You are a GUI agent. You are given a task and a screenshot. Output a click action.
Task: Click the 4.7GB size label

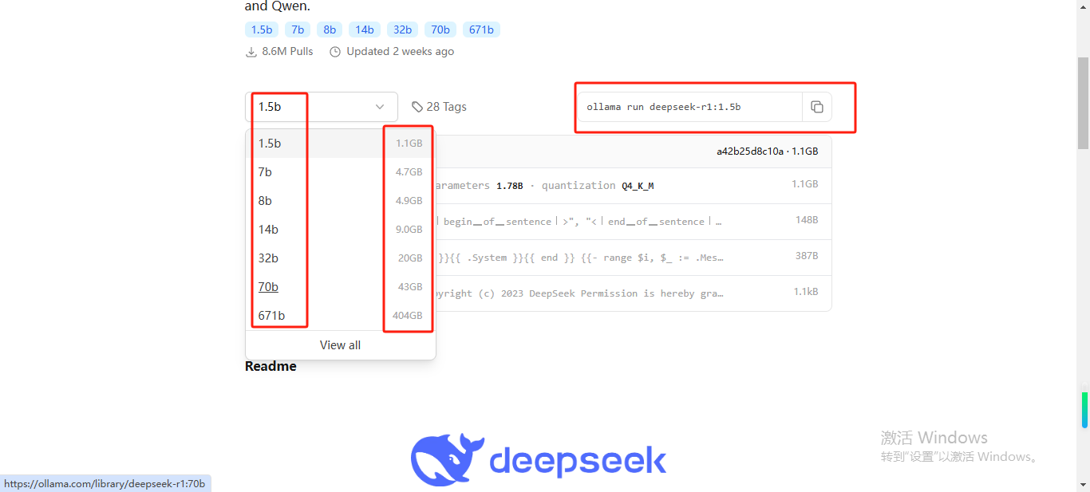(x=409, y=172)
